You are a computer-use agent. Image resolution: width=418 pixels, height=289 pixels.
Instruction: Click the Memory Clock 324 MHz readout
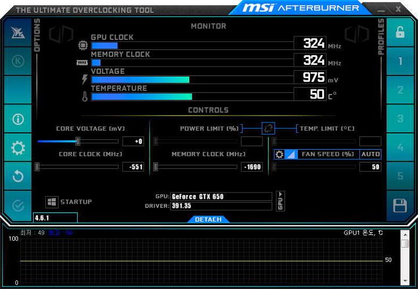(310, 60)
